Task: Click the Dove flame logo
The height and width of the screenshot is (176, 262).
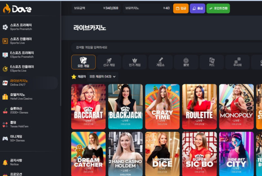Action: tap(7, 9)
